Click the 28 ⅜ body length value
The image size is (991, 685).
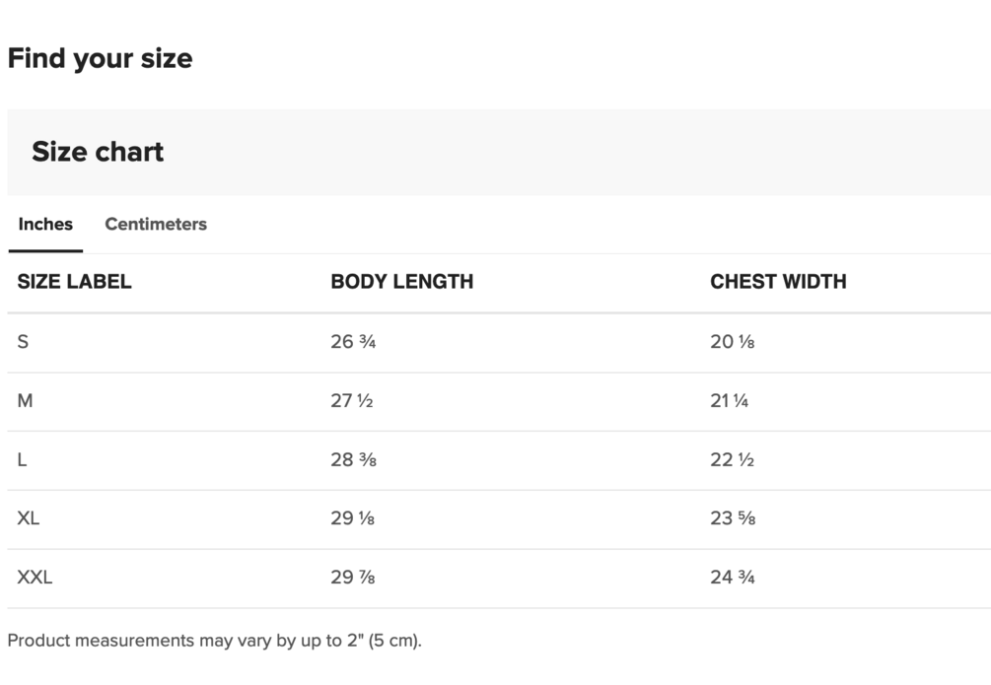(x=353, y=460)
